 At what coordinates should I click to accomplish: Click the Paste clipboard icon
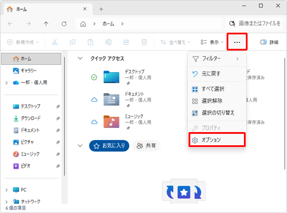tap(91, 42)
